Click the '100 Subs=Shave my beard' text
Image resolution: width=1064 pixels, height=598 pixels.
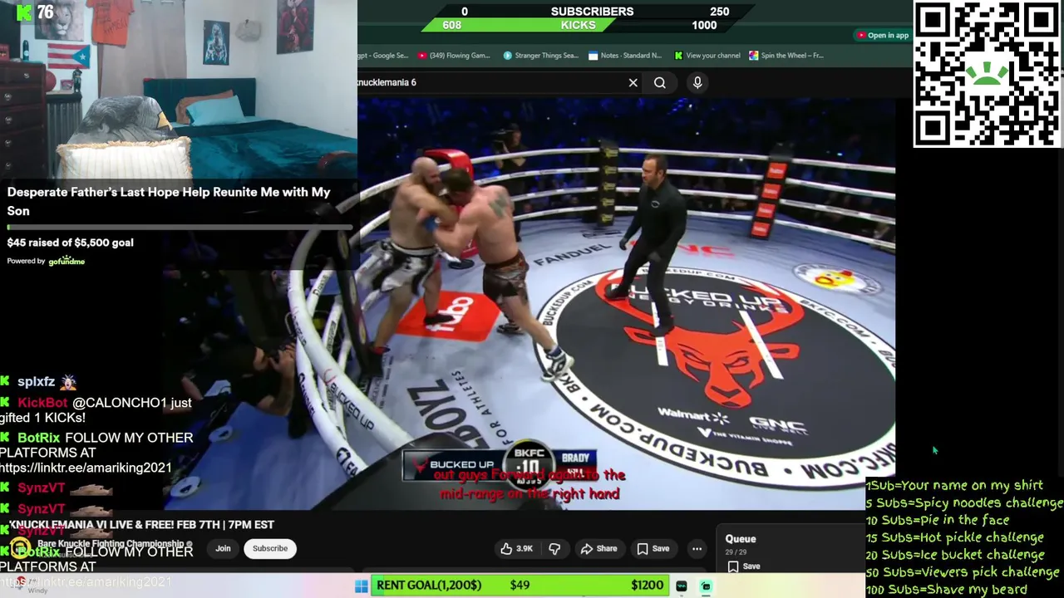pos(946,590)
